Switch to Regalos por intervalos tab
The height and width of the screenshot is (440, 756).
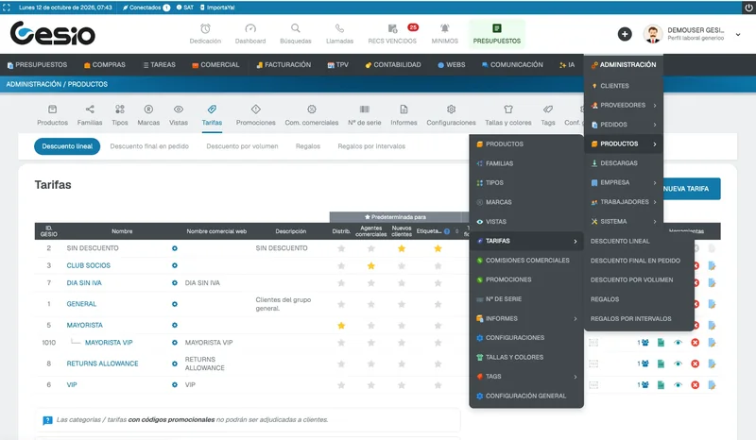coord(371,146)
